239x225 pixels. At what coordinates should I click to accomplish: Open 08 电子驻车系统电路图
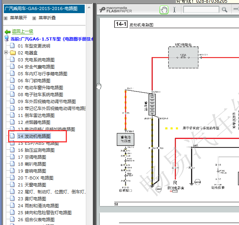click(40, 95)
